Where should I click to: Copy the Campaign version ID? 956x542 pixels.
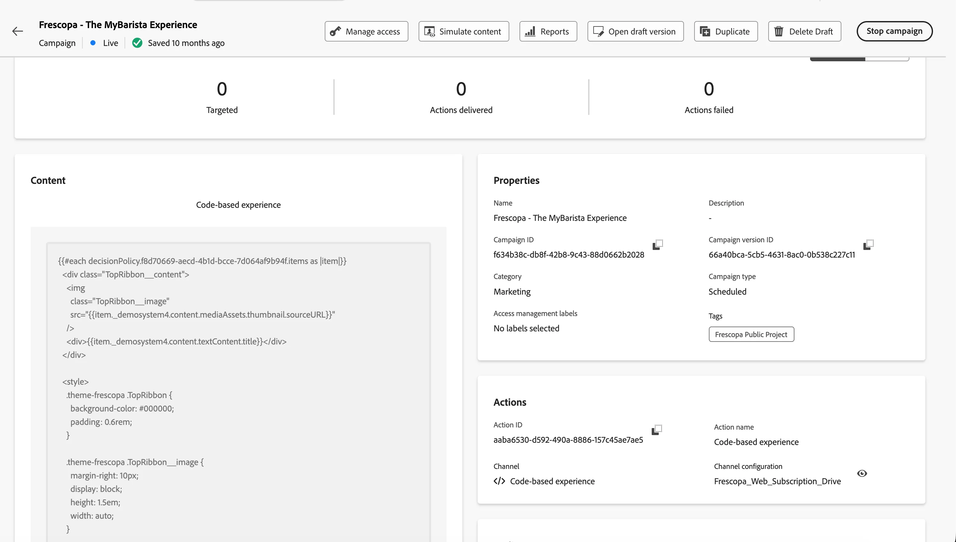pyautogui.click(x=869, y=245)
